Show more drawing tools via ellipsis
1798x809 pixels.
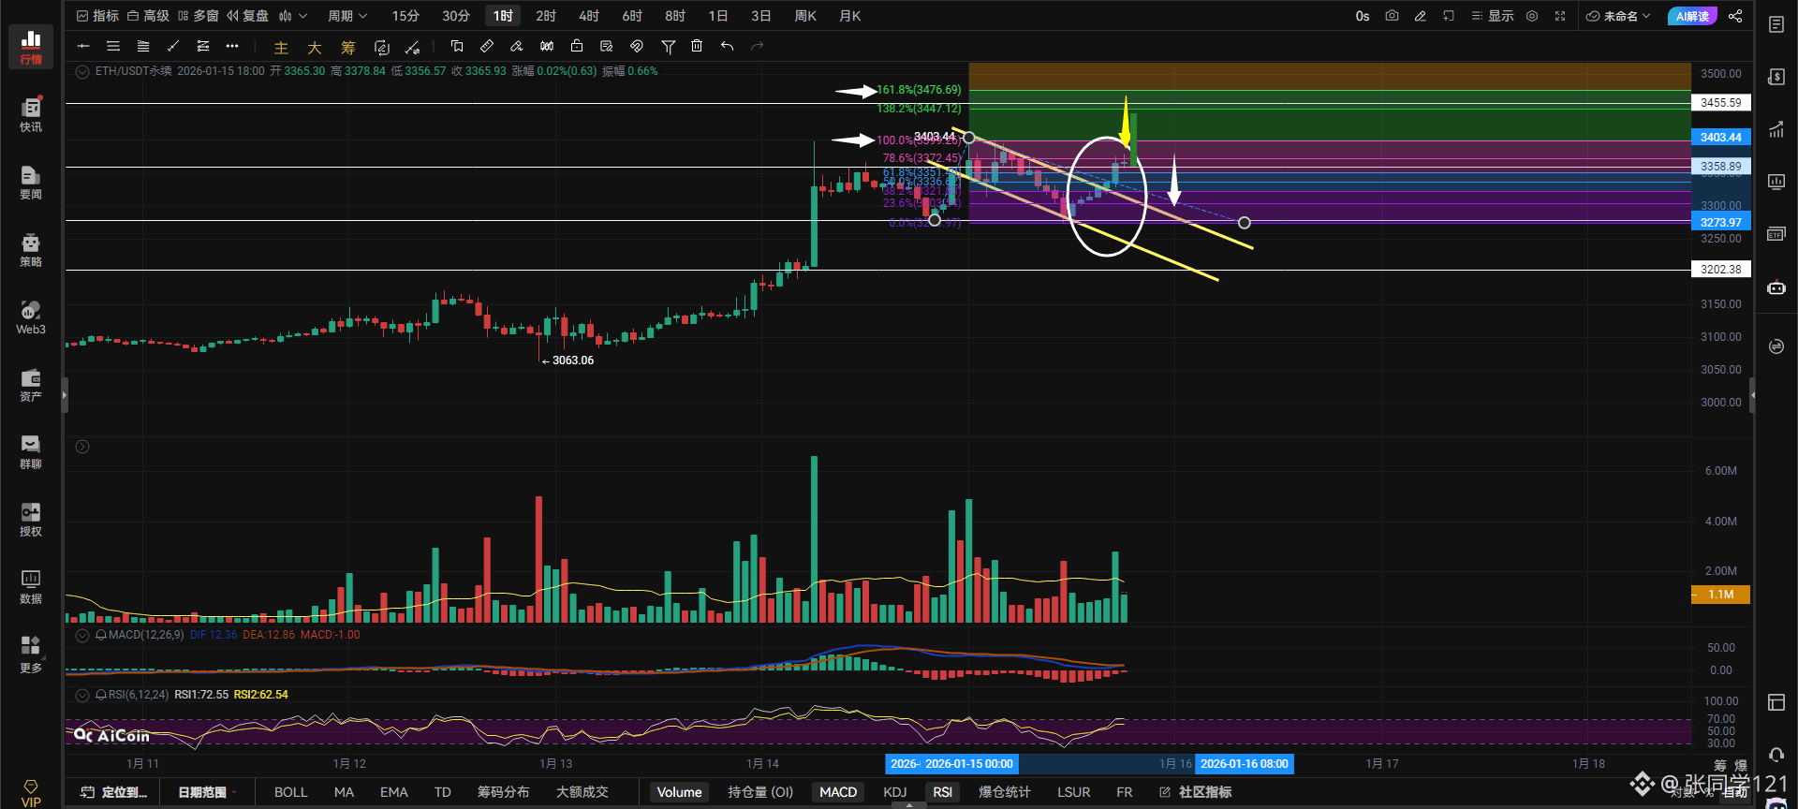[232, 46]
